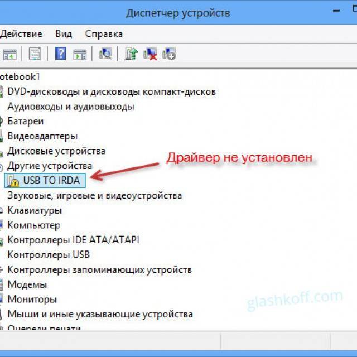Toggle the Action pane toolbar icon
The image size is (357, 357).
[x=80, y=55]
